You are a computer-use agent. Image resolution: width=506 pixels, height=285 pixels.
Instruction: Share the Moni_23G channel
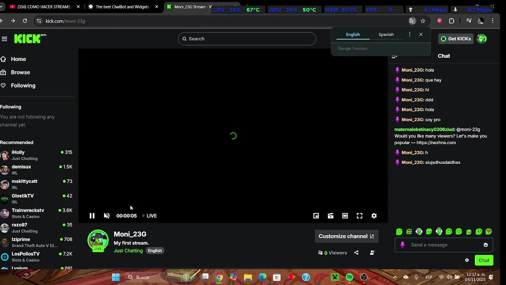(356, 253)
